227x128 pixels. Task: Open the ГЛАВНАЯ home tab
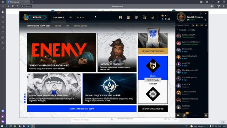click(x=59, y=17)
